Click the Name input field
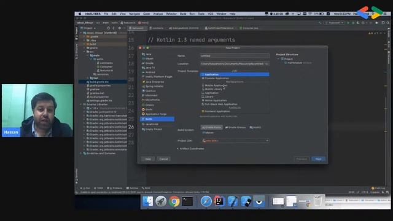Image resolution: width=393 pixels, height=221 pixels. (x=235, y=56)
